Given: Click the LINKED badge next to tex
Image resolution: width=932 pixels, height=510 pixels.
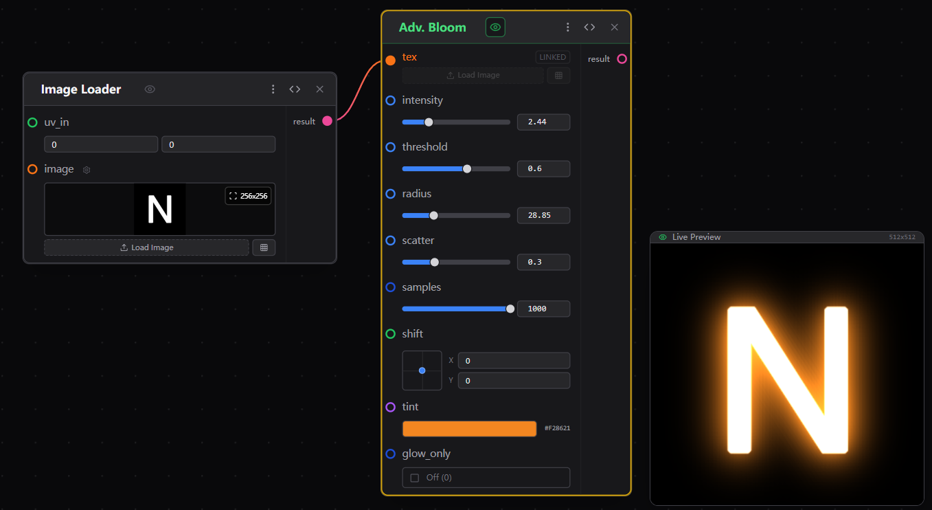Looking at the screenshot, I should (x=552, y=58).
